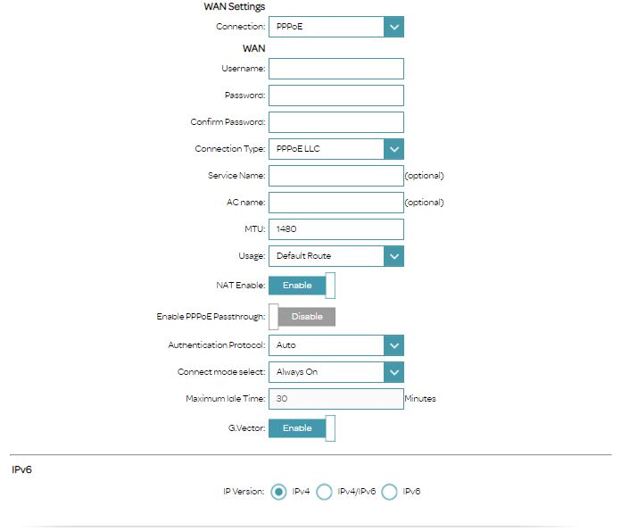
Task: Select the IPv6 radio button
Action: coord(389,492)
